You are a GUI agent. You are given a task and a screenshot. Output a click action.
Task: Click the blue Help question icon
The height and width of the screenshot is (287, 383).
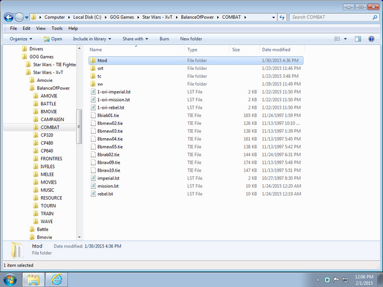tap(371, 39)
